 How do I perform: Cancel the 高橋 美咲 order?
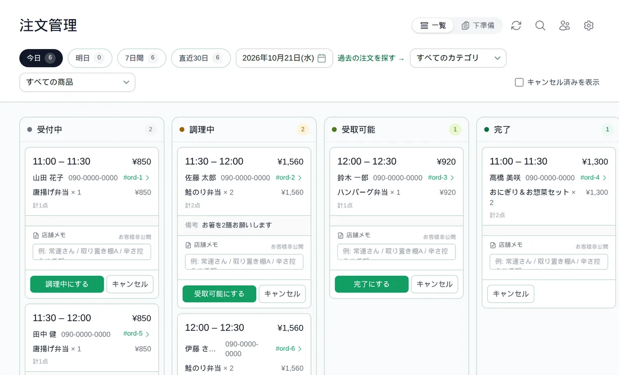511,294
